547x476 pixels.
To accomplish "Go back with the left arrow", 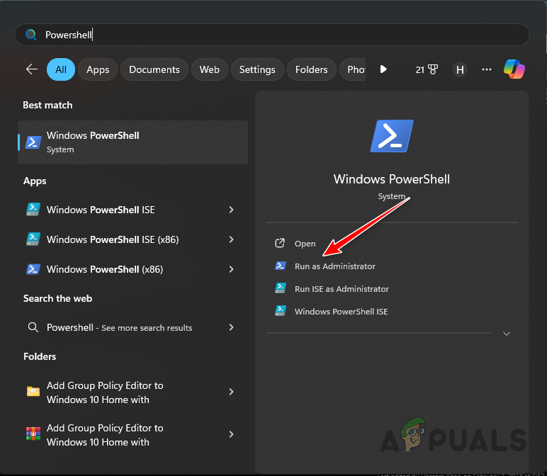I will pos(32,69).
